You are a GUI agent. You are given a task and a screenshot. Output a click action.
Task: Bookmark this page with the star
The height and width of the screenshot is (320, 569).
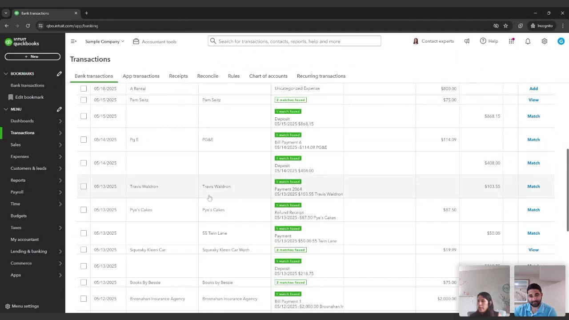coord(505,26)
